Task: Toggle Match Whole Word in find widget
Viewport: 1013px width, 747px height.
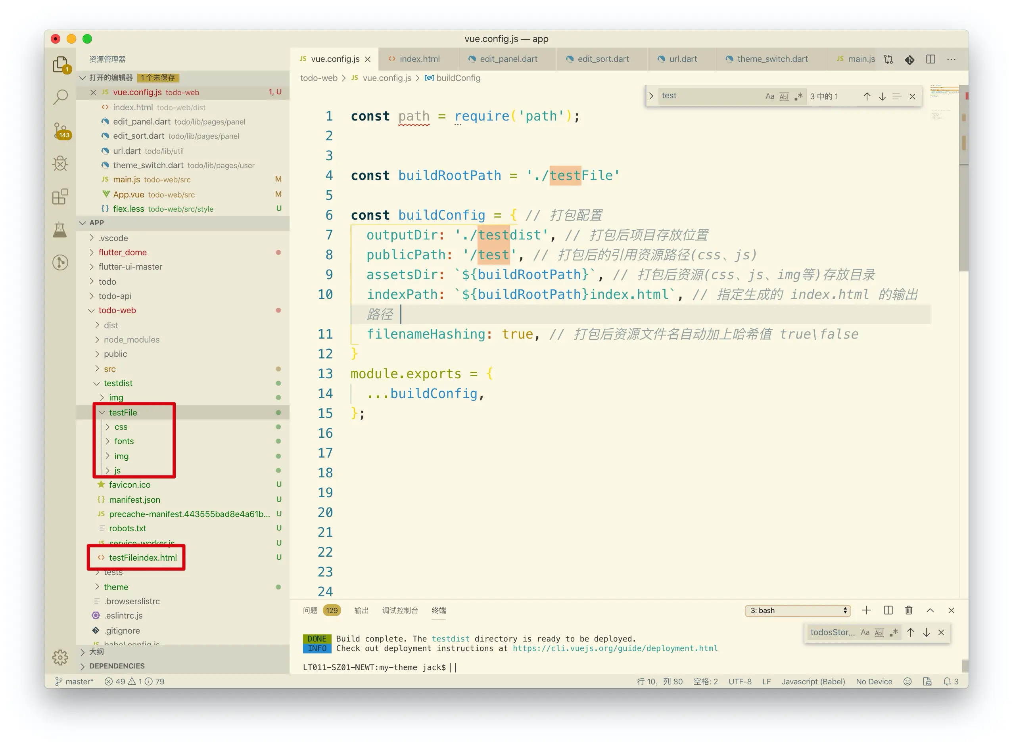Action: pos(784,96)
